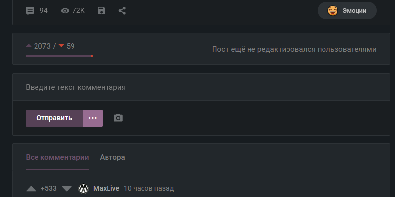Open MaxLive's avatar
Viewport: 395px width, 197px height.
tap(83, 188)
